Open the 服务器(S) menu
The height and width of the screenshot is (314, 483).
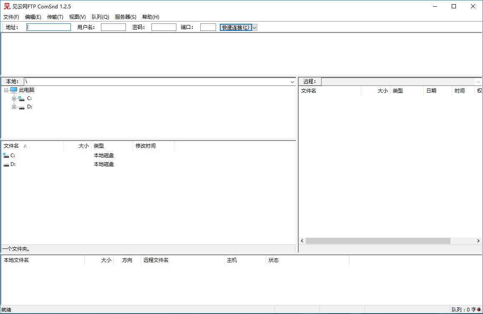(x=126, y=17)
